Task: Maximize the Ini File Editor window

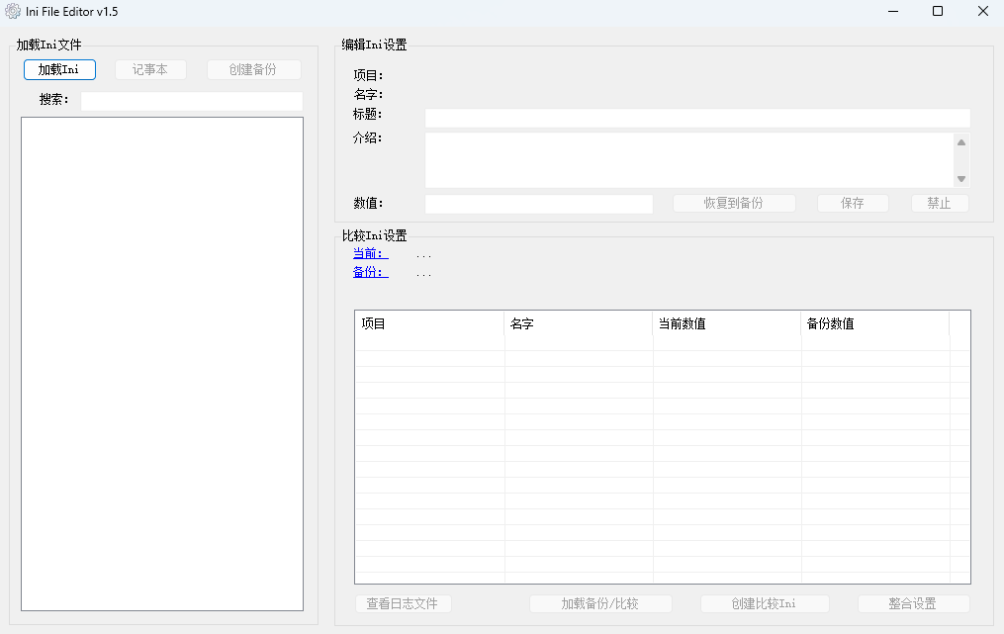Action: [x=938, y=12]
